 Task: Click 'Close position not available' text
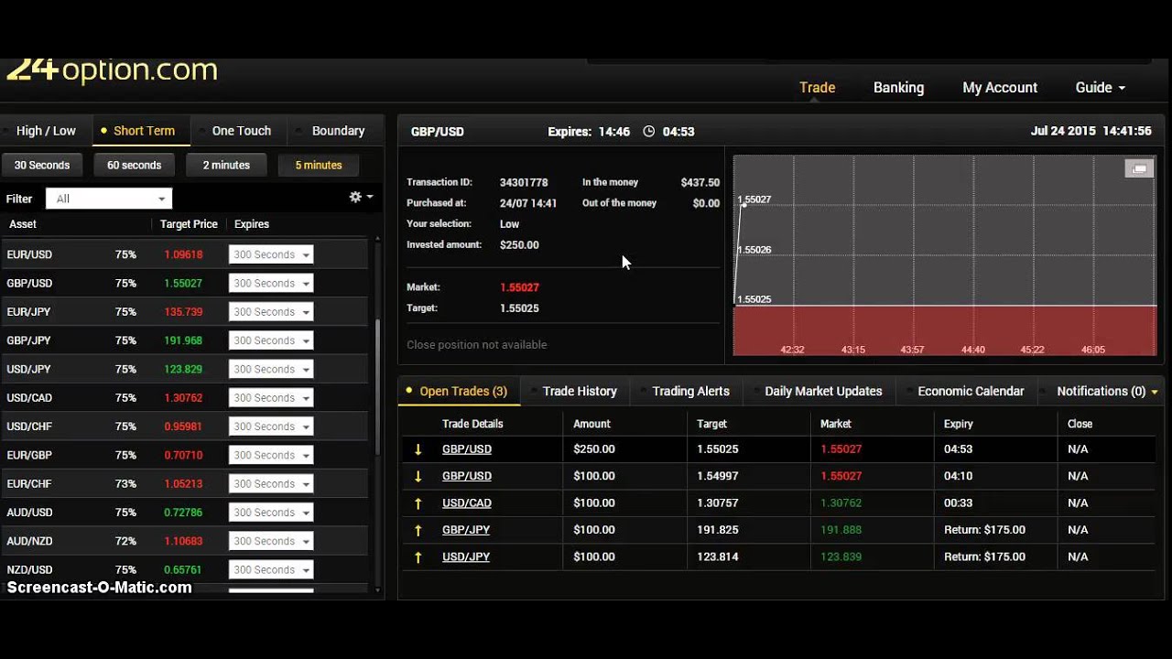(x=476, y=345)
